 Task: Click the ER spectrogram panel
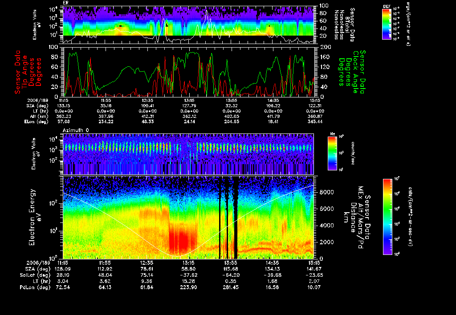click(188, 25)
